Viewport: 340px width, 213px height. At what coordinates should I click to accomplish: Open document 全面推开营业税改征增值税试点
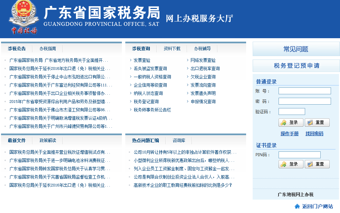point(60,152)
